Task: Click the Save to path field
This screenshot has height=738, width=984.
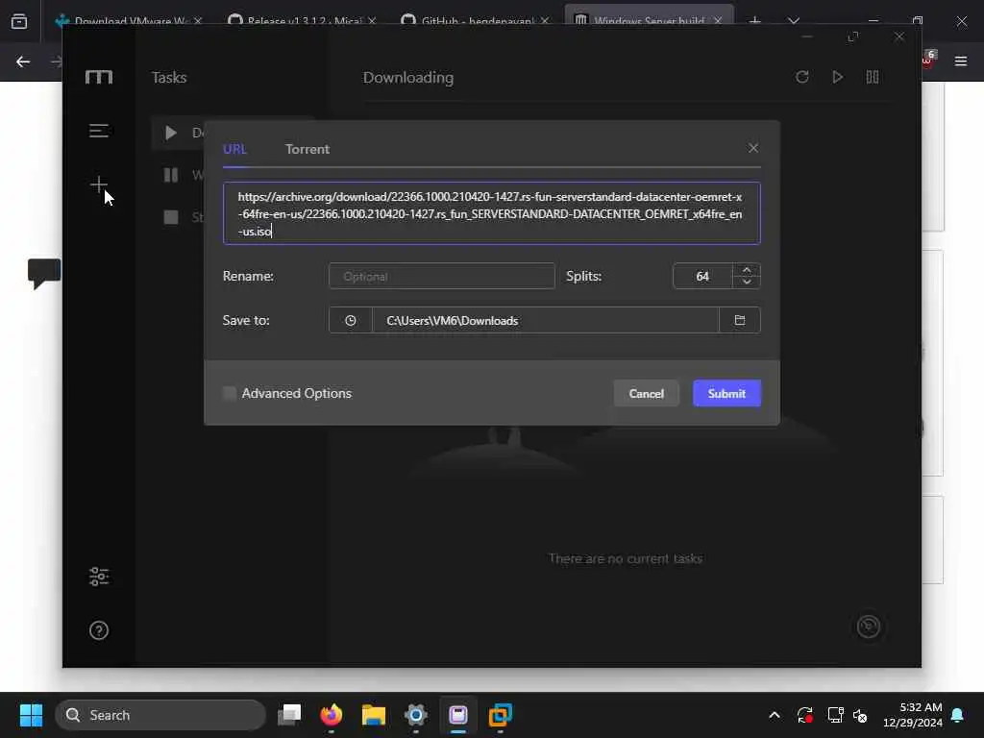Action: [546, 320]
